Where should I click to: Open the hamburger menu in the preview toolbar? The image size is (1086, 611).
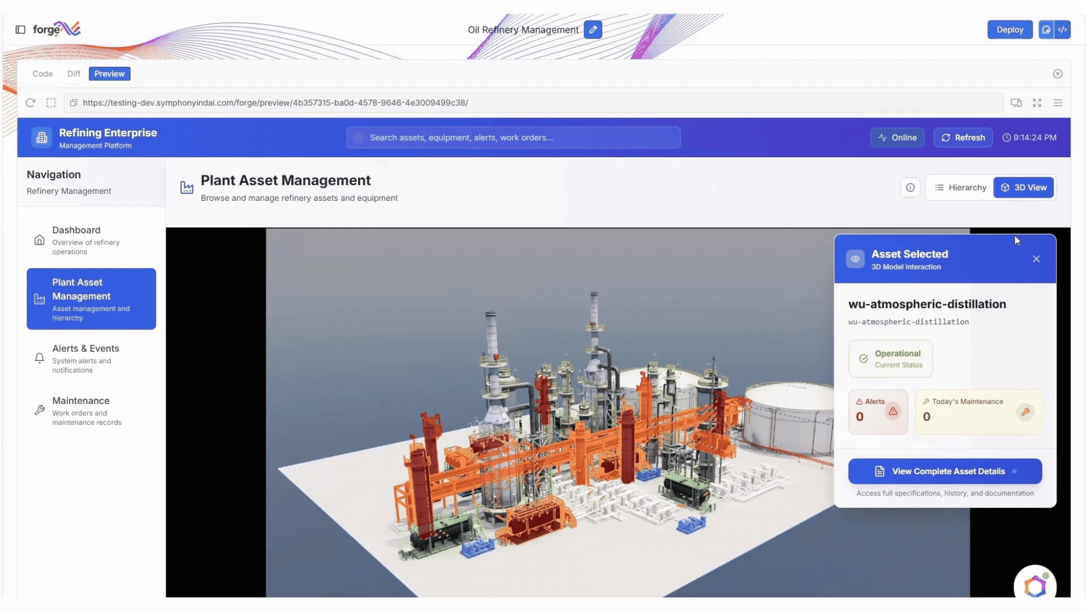tap(1058, 102)
